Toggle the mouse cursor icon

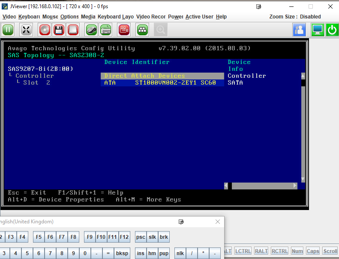[x=91, y=30]
